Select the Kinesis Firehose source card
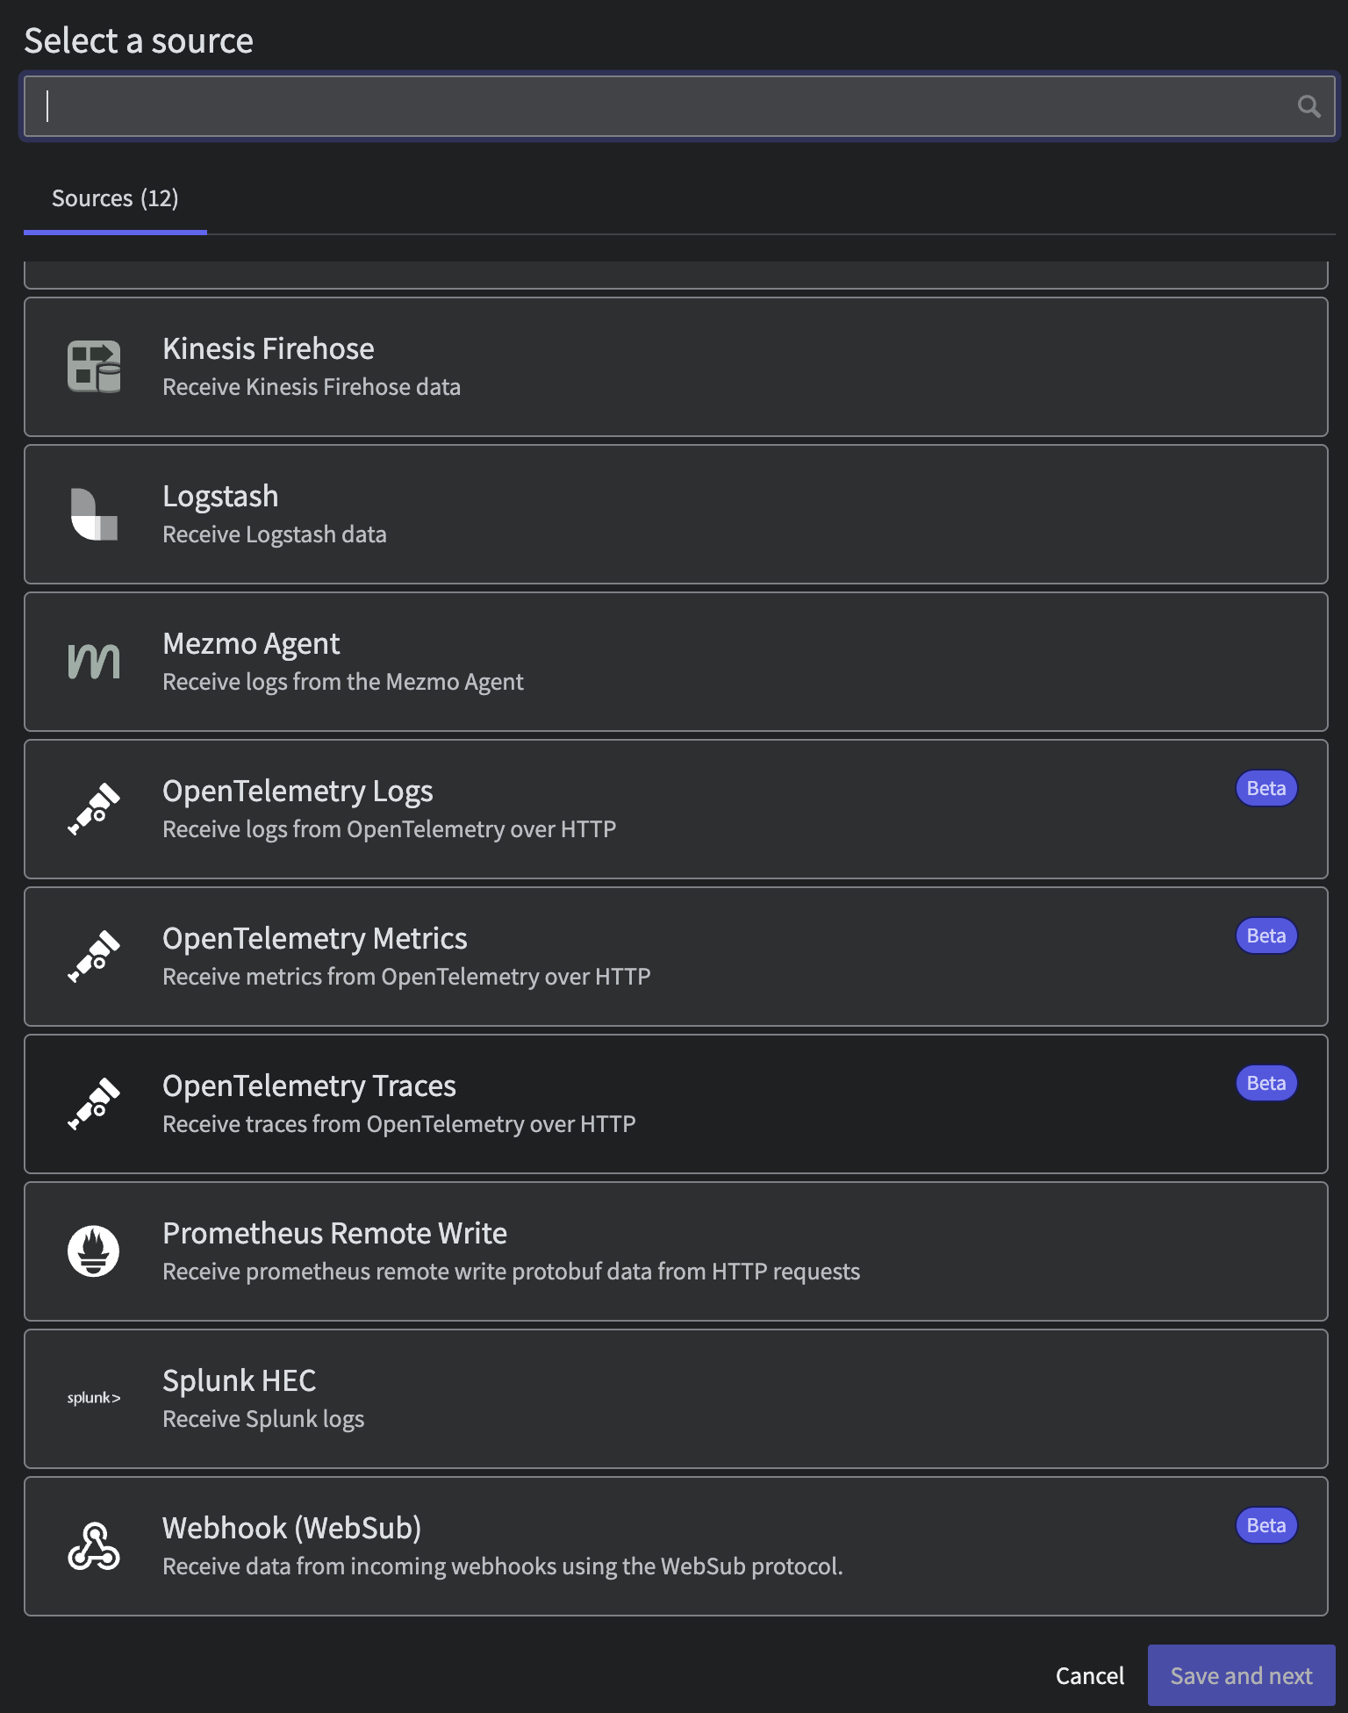 676,367
